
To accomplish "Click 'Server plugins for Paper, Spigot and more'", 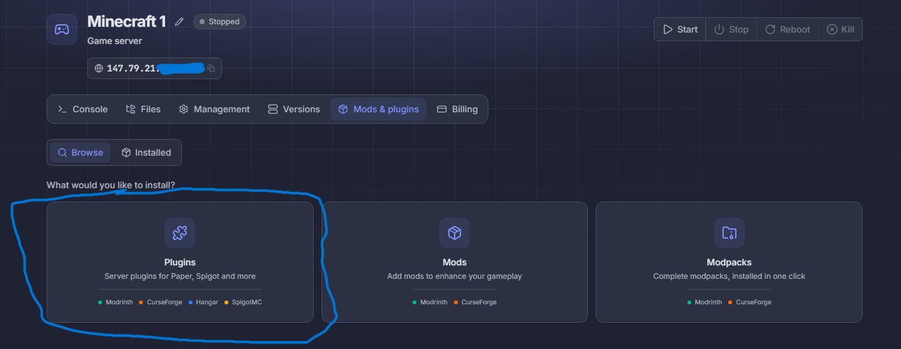I will coord(180,276).
